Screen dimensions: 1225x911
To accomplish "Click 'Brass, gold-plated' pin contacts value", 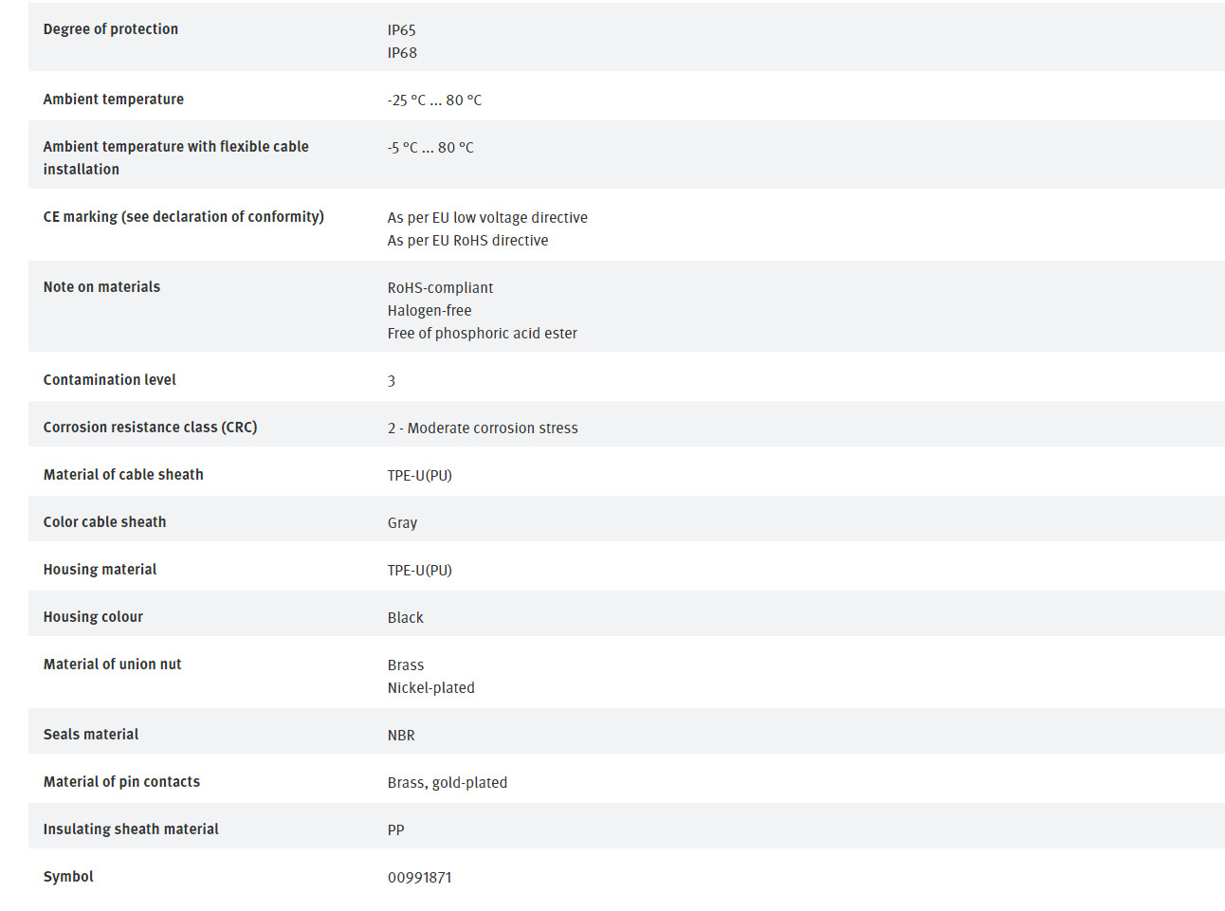I will pyautogui.click(x=447, y=783).
